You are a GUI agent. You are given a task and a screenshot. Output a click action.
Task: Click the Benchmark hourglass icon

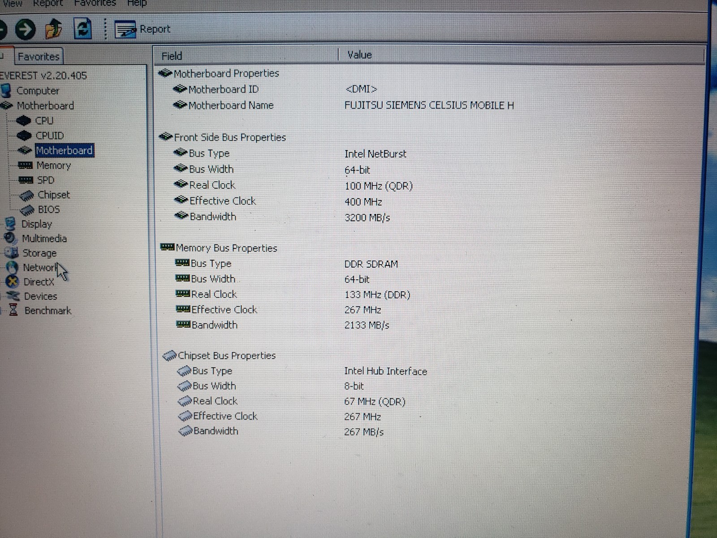13,310
